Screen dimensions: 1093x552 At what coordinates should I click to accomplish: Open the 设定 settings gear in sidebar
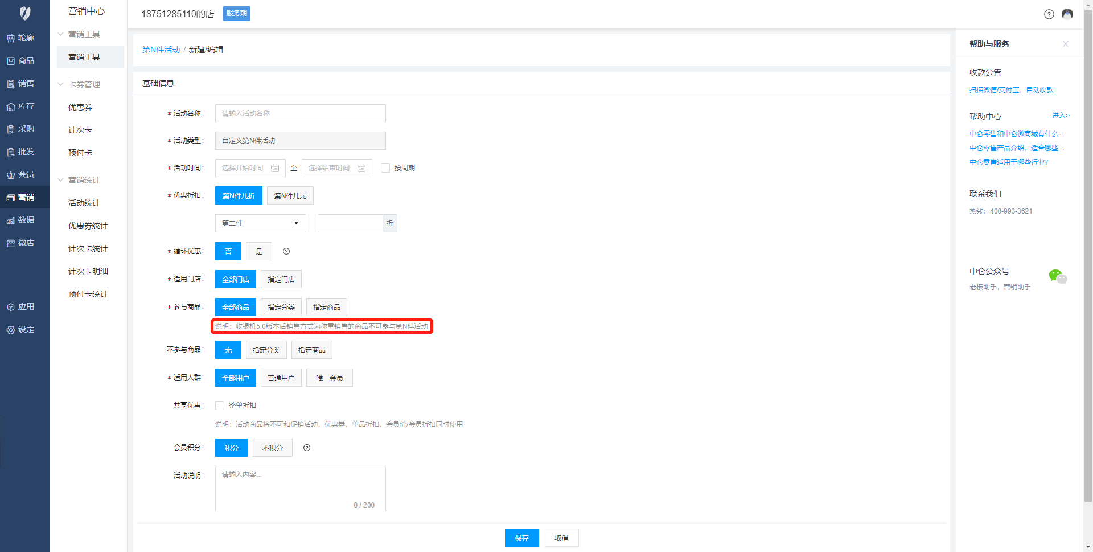tap(11, 330)
